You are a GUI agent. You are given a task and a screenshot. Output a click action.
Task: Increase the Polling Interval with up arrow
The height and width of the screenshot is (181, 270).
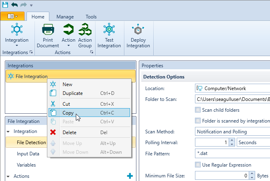coord(232,140)
